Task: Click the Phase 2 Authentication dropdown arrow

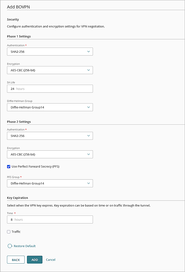Action: click(x=89, y=136)
